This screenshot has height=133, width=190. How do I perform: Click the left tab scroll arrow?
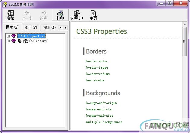pyautogui.click(x=61, y=28)
